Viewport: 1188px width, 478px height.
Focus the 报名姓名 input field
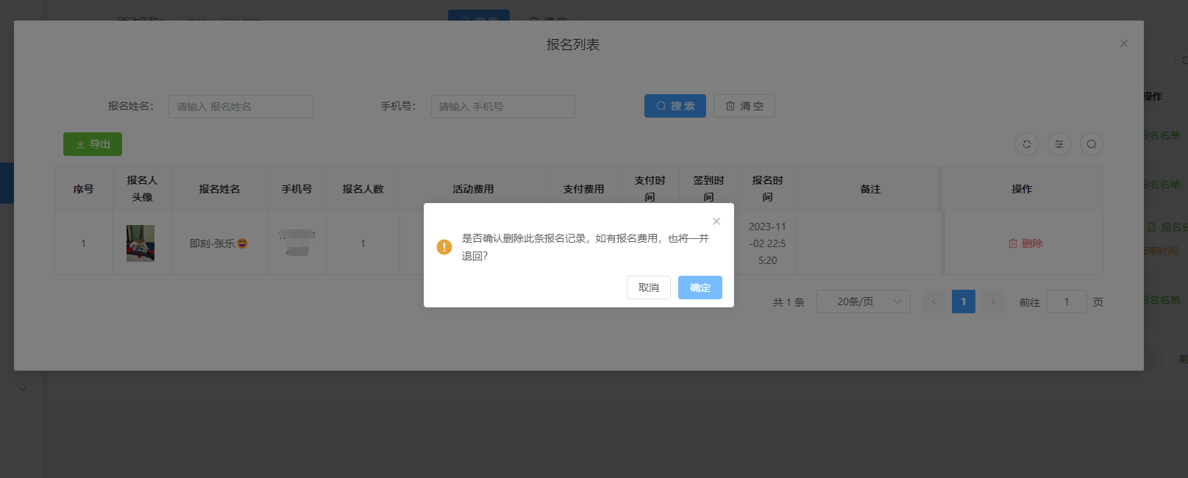pos(241,107)
